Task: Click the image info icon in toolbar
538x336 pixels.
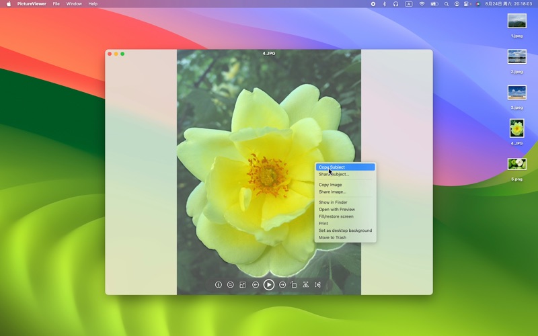Action: (x=219, y=285)
